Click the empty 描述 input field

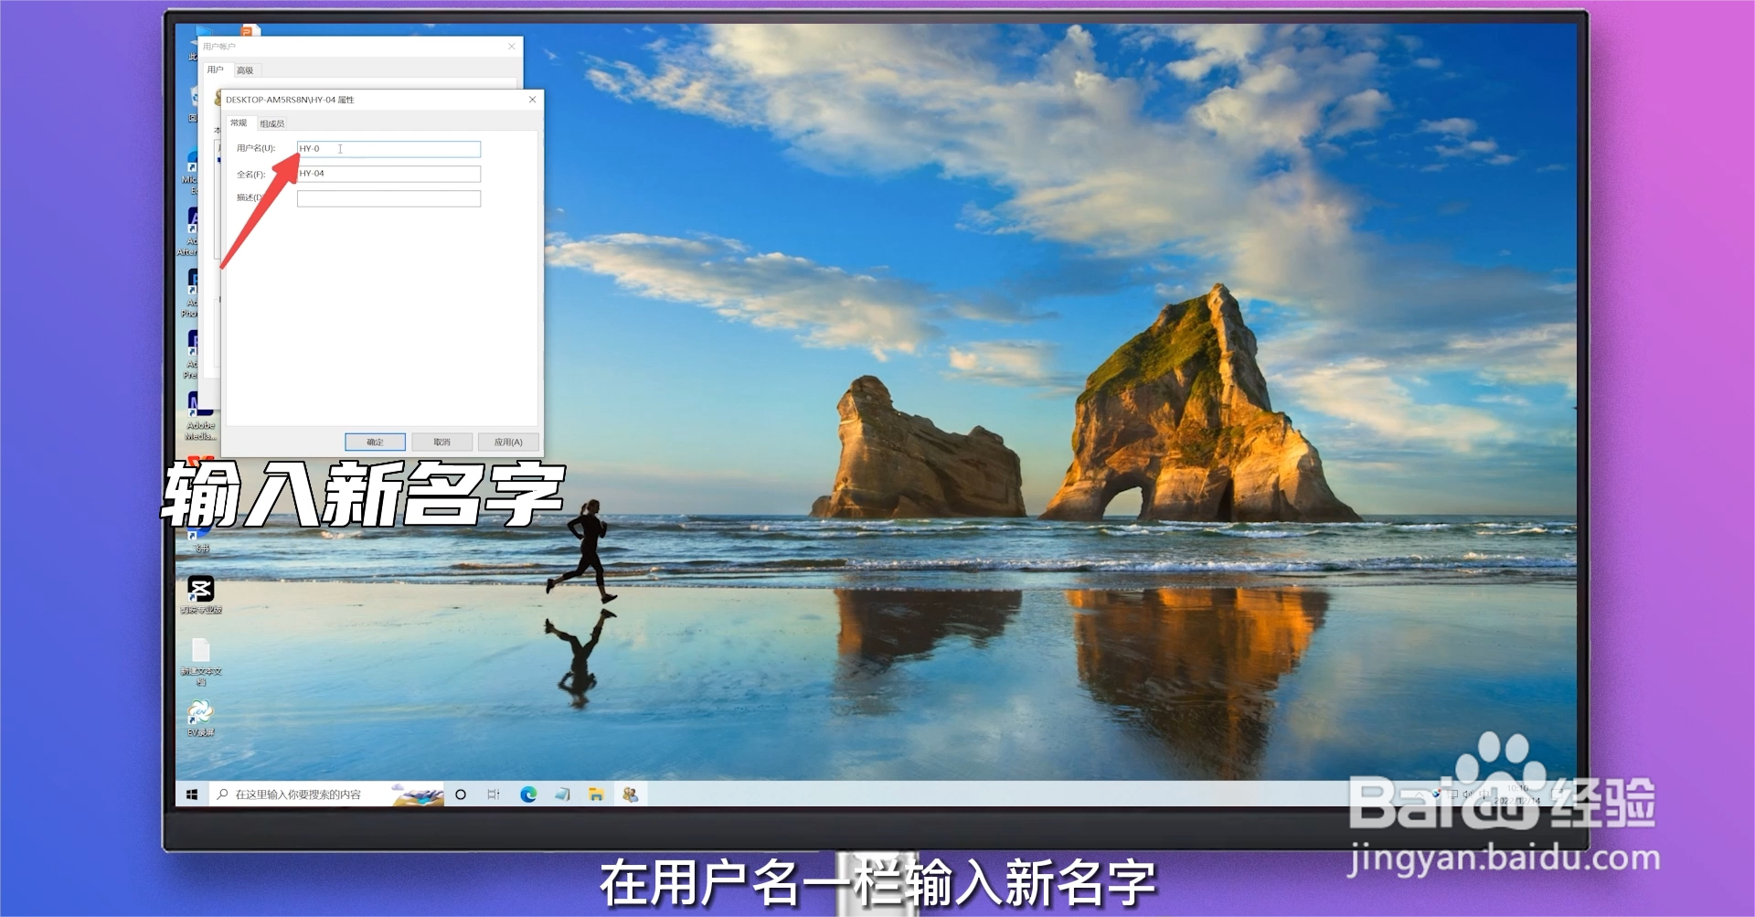[388, 198]
